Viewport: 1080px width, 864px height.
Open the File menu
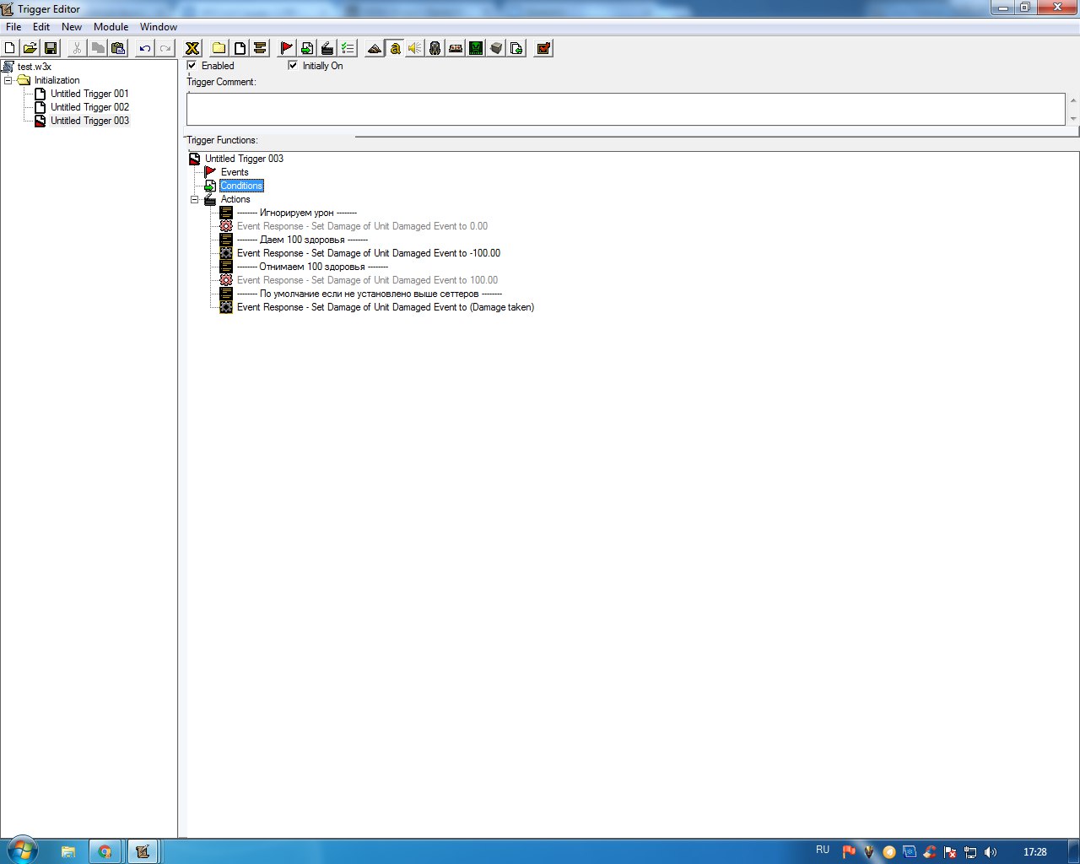pos(13,27)
